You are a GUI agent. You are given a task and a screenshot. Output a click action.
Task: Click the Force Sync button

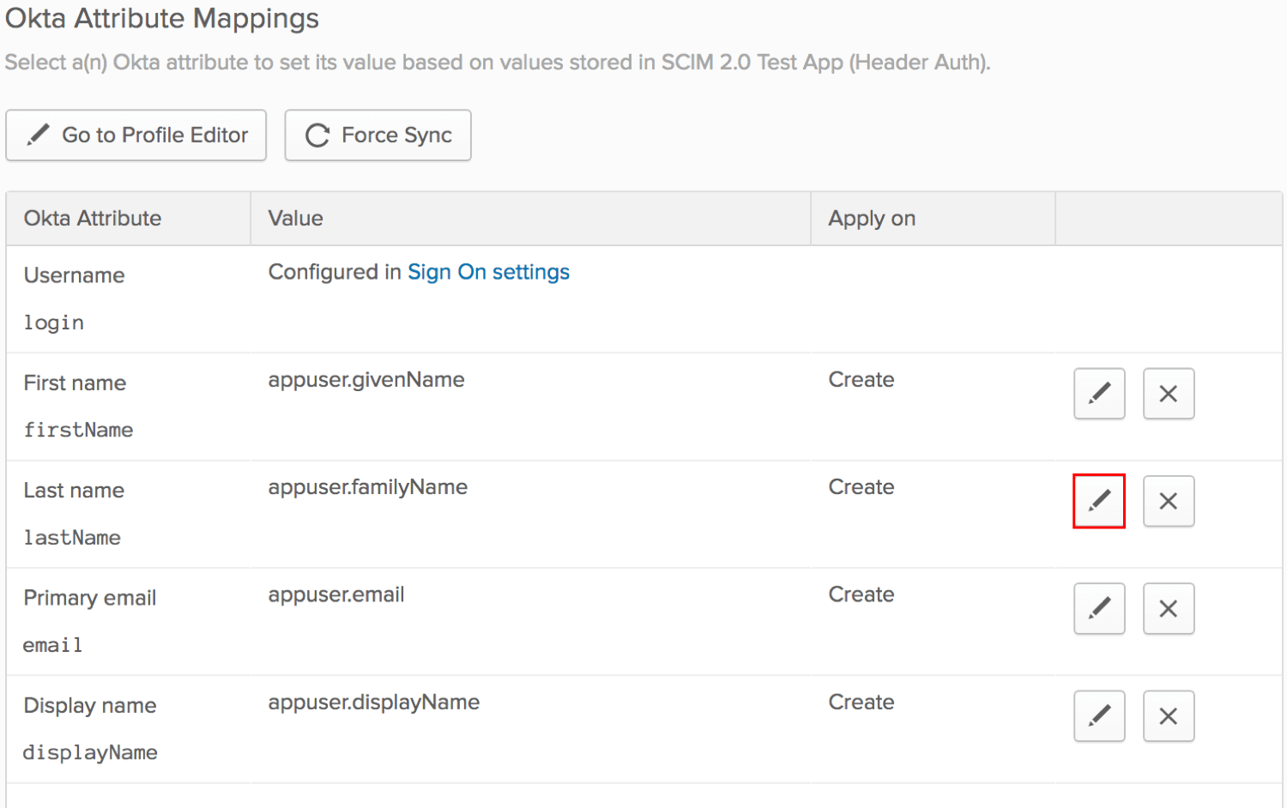(378, 135)
